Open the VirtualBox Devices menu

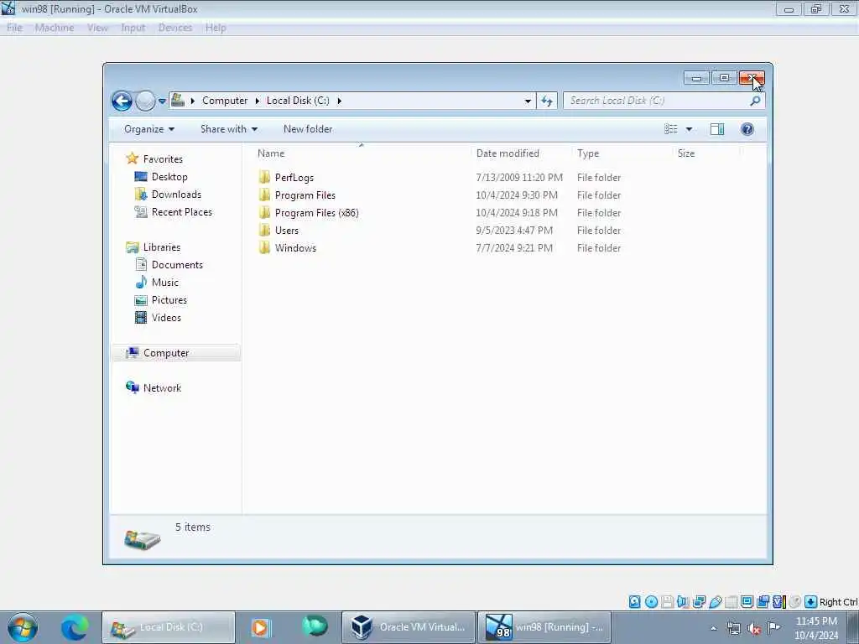pyautogui.click(x=175, y=28)
